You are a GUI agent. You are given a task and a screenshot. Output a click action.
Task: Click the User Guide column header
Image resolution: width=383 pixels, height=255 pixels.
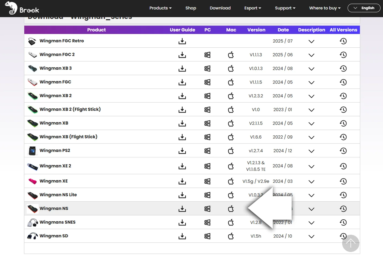182,30
